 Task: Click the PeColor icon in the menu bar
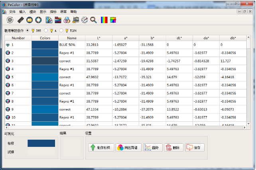(4, 12)
